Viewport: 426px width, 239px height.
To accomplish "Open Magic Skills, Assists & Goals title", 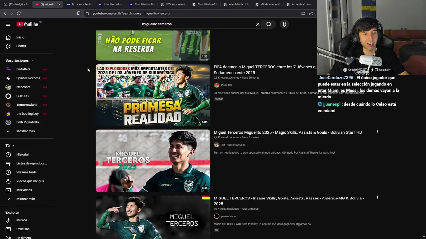I will pos(288,132).
